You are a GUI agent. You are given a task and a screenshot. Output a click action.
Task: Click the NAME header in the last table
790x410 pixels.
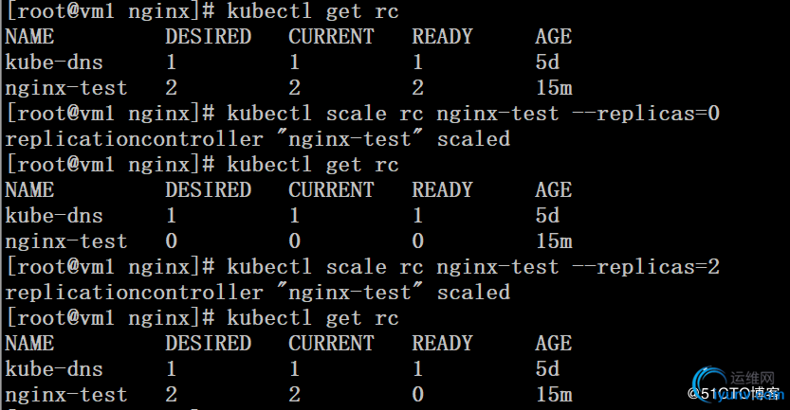[29, 344]
